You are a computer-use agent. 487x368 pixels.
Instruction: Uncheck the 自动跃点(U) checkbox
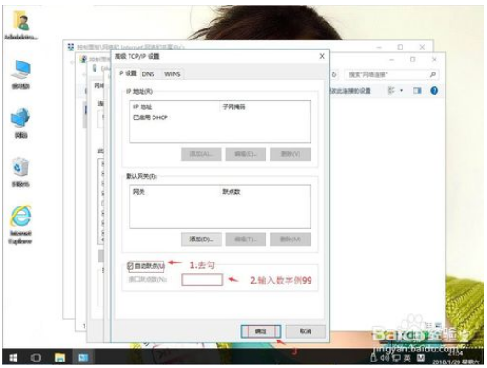coord(130,266)
